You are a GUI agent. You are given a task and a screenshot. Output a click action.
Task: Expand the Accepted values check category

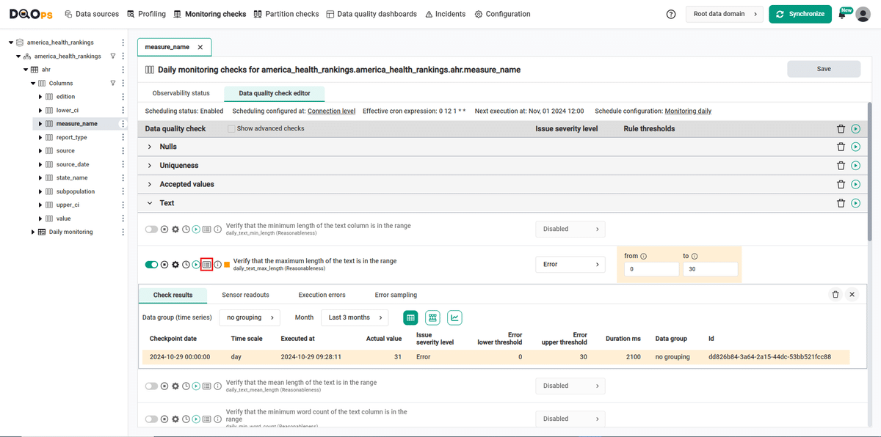pos(150,185)
